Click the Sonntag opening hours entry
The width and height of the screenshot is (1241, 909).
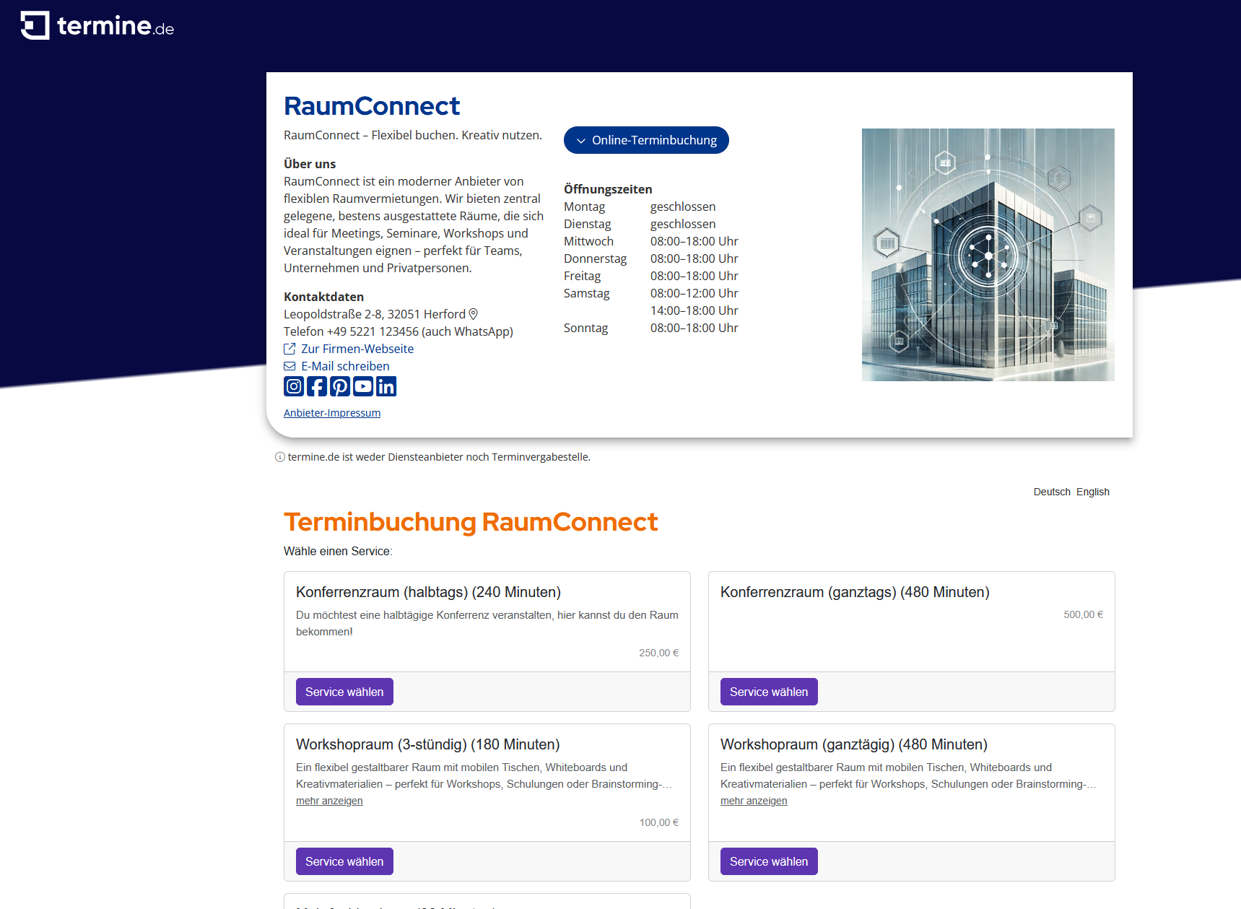(x=651, y=328)
